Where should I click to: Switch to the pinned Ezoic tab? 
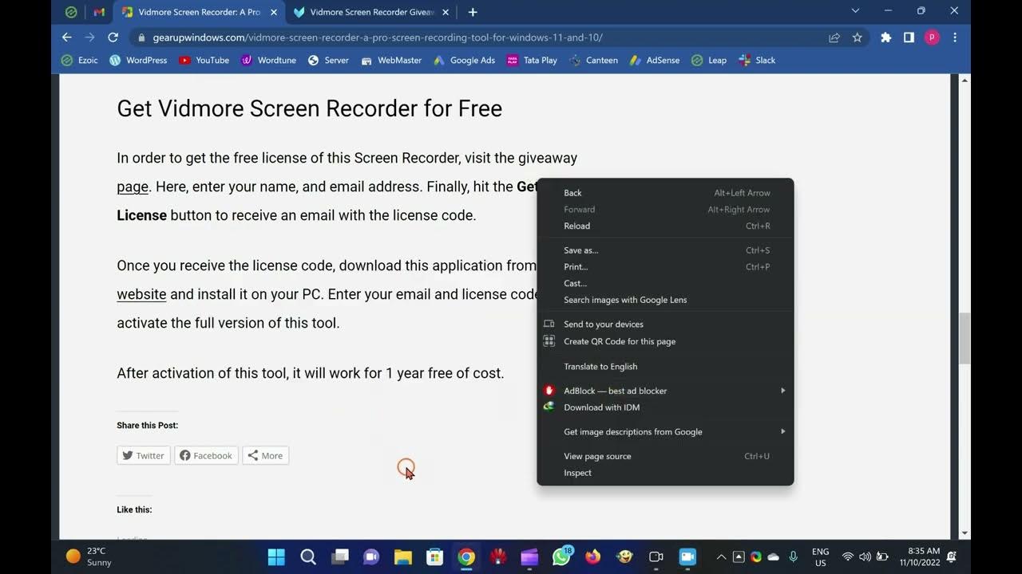pos(71,12)
